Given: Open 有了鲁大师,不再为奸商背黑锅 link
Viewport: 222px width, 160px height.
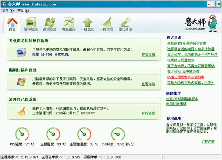Looking at the screenshot, I should [x=191, y=66].
